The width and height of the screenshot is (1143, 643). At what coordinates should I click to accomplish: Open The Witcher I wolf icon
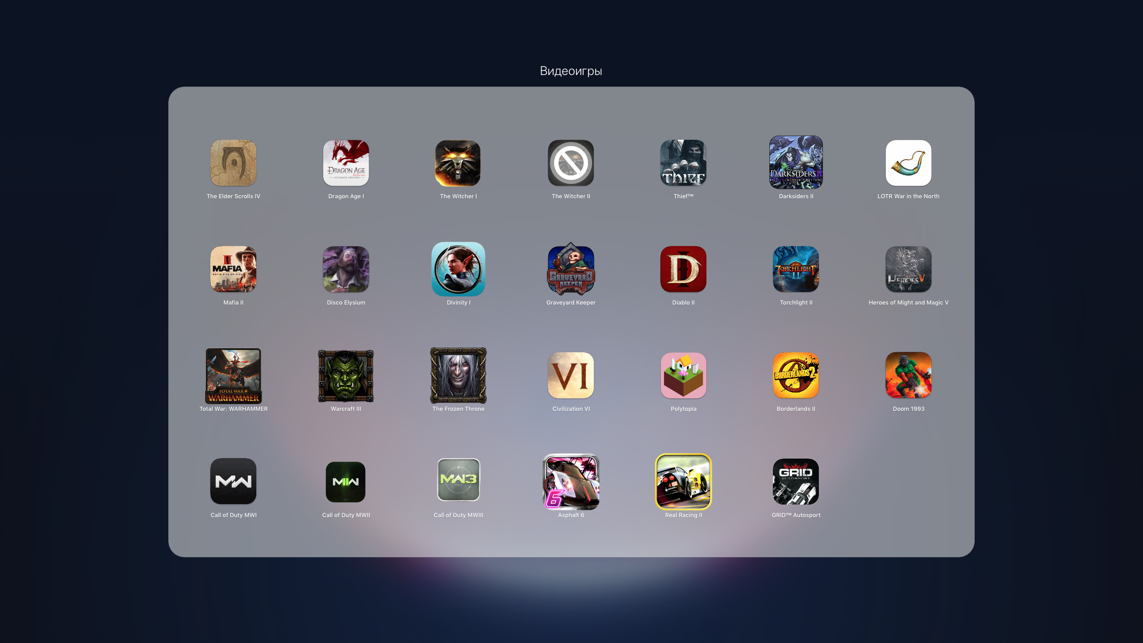(458, 163)
